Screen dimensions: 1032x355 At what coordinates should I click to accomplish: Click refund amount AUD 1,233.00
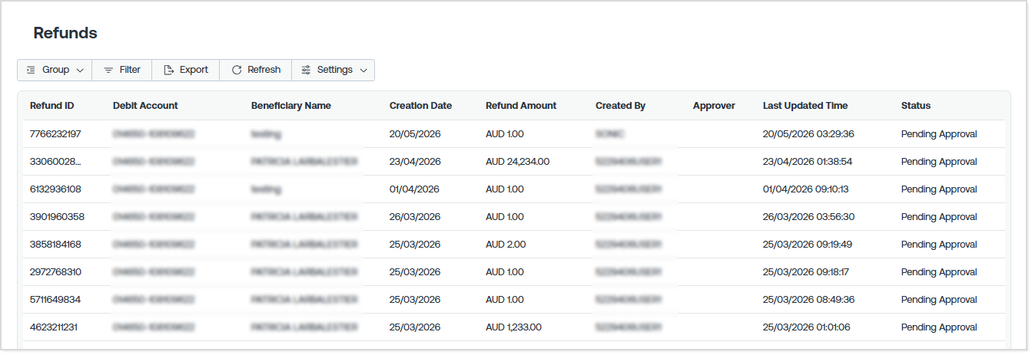(x=513, y=327)
